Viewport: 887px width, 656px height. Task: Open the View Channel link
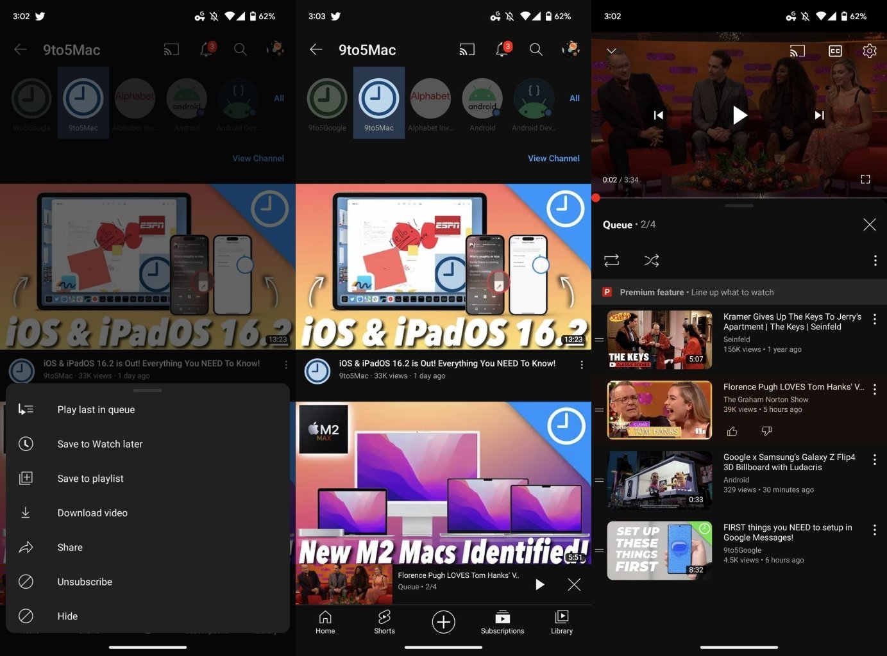(x=553, y=158)
